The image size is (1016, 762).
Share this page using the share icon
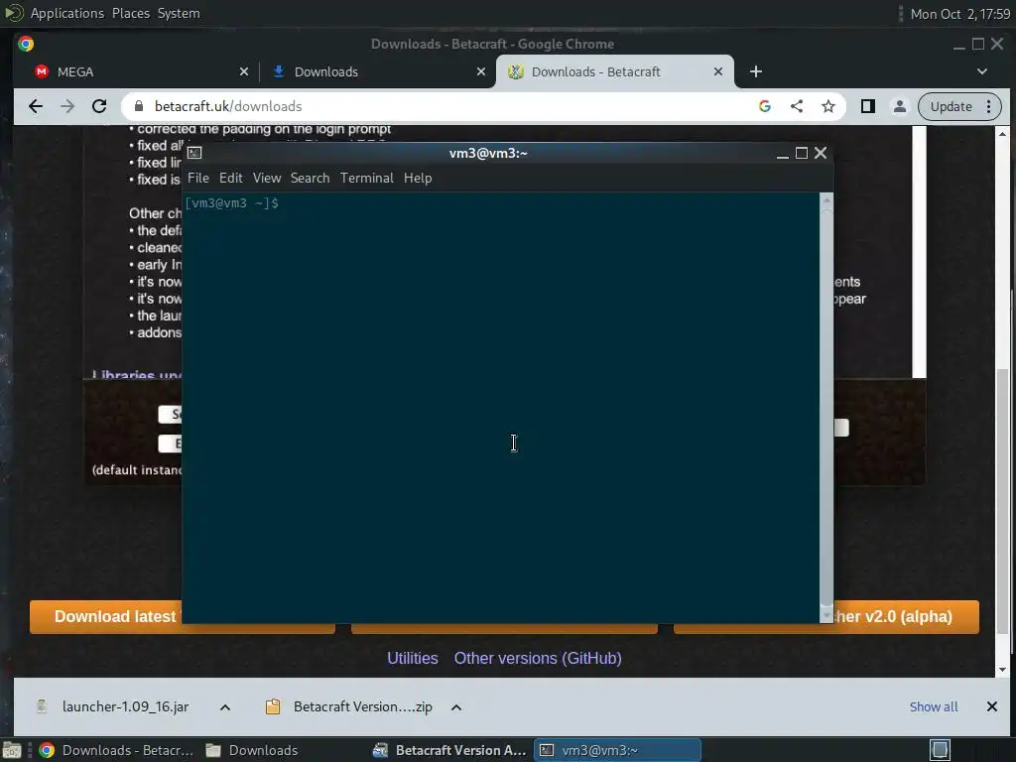tap(797, 106)
